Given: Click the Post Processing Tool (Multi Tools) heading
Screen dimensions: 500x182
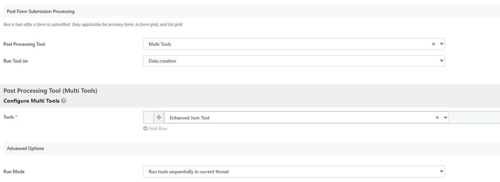Looking at the screenshot, I should point(50,91).
